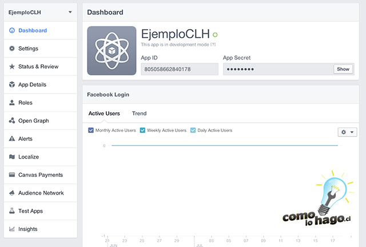Go to Status & Review section

[41, 67]
